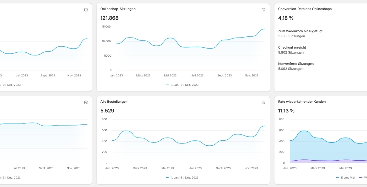367x187 pixels.
Task: Select the 5.529 orders total
Action: (x=107, y=111)
